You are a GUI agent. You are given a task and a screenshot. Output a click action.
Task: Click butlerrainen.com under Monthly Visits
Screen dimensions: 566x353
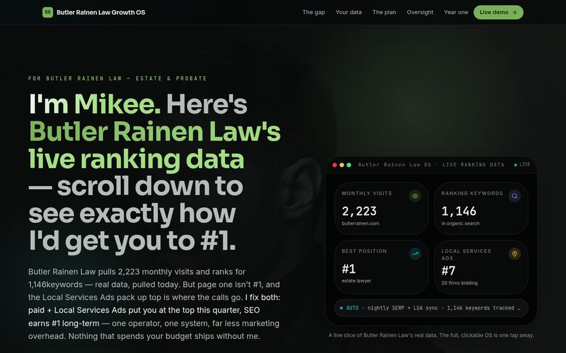coord(360,223)
